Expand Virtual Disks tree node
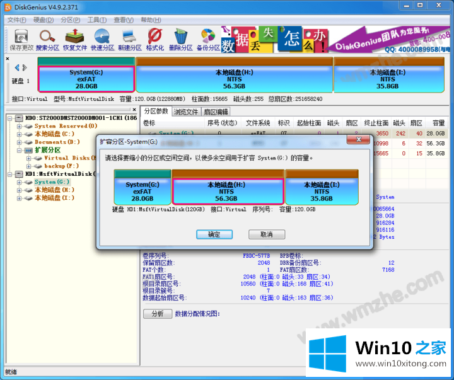The width and height of the screenshot is (454, 380). [28, 158]
